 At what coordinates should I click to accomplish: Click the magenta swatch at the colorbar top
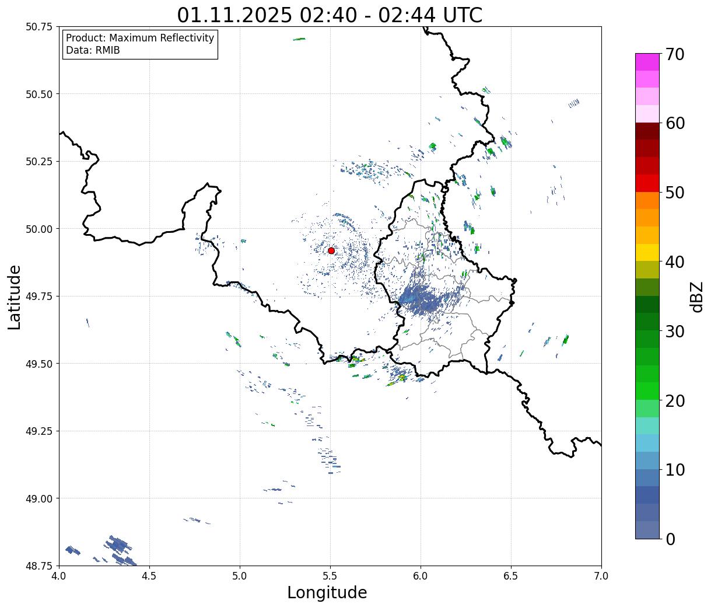(647, 62)
